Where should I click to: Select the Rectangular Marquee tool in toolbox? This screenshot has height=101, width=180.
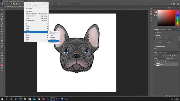tap(2, 12)
